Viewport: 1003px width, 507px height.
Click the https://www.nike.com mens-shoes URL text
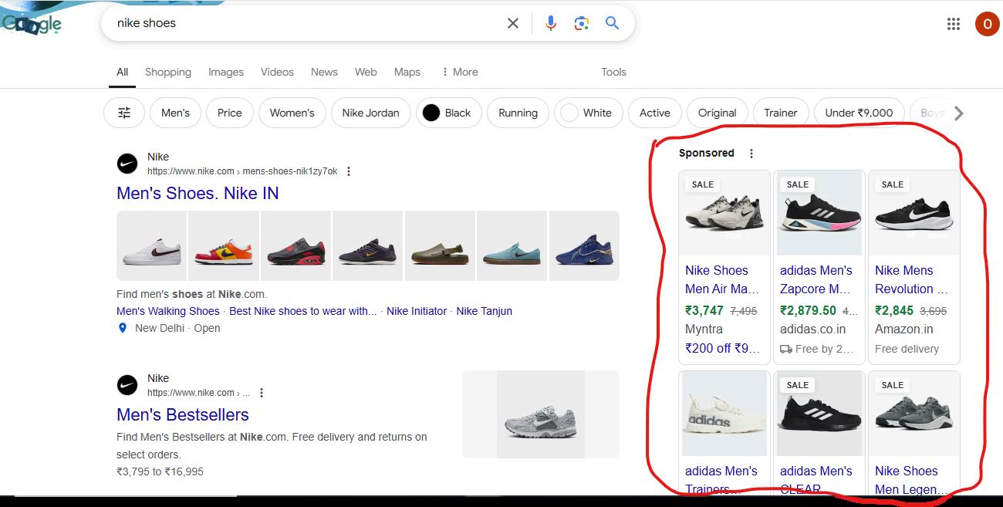(242, 171)
